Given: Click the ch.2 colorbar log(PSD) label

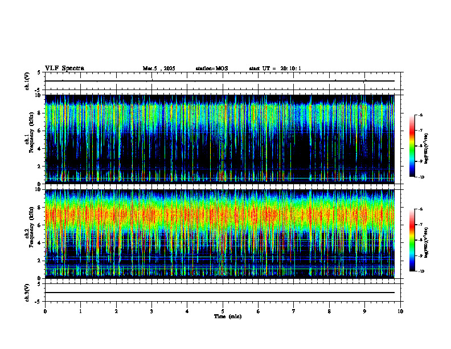Looking at the screenshot, I should (427, 242).
